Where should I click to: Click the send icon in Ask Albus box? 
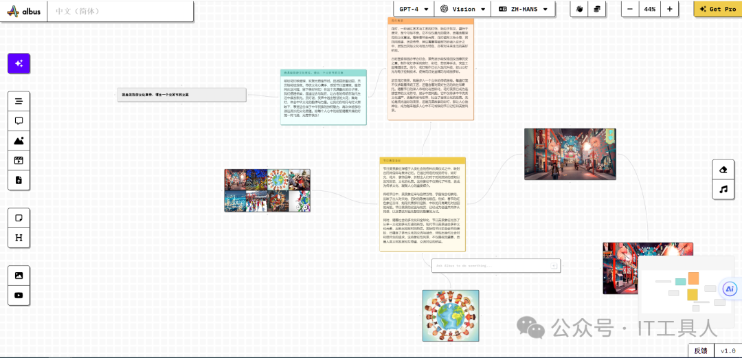click(553, 266)
